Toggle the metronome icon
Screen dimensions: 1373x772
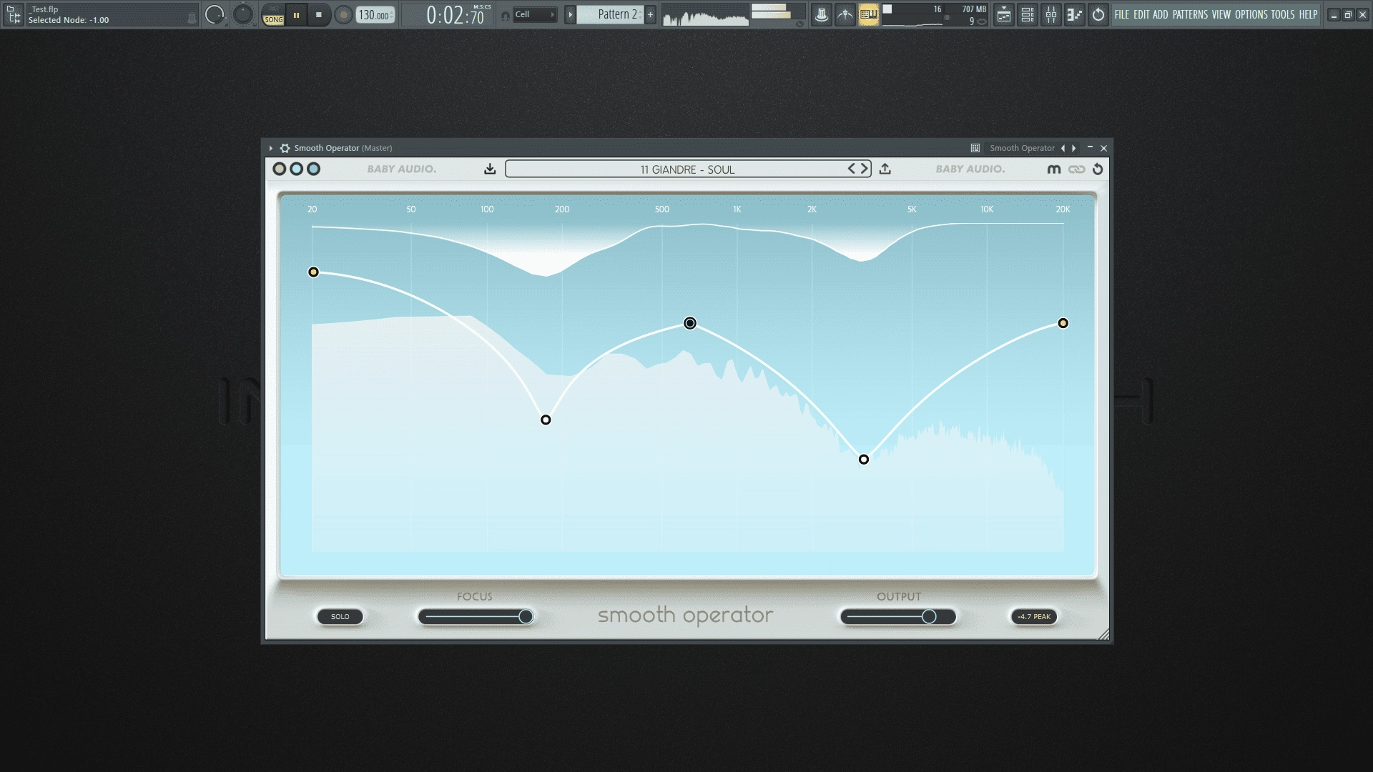pos(822,14)
